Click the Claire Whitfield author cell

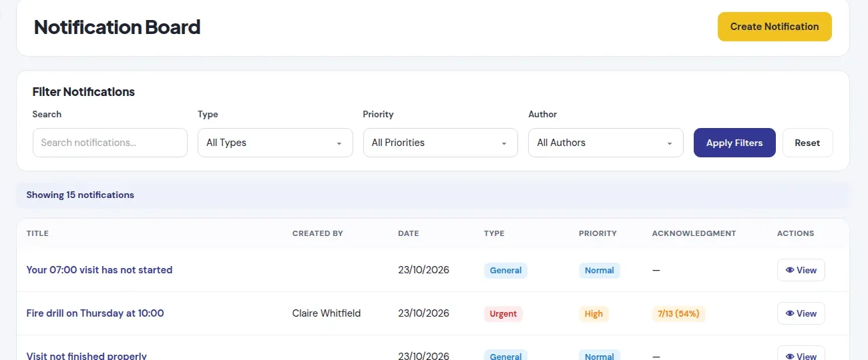(327, 313)
